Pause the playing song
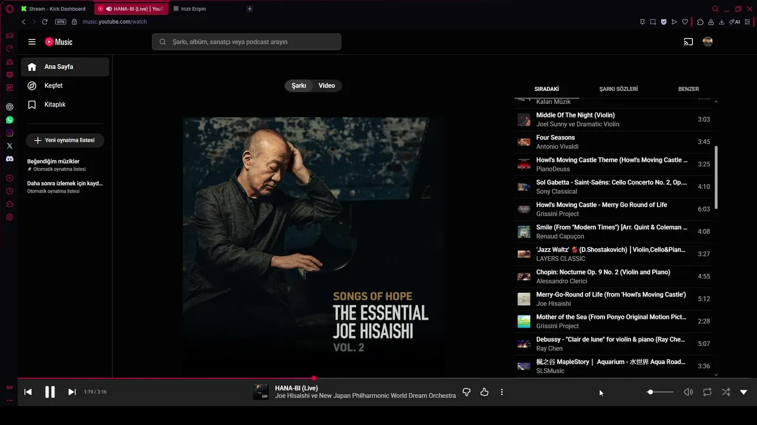757x425 pixels. pyautogui.click(x=50, y=392)
